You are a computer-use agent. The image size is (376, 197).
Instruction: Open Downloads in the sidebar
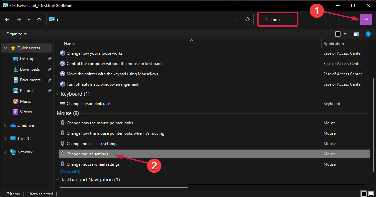pos(30,69)
